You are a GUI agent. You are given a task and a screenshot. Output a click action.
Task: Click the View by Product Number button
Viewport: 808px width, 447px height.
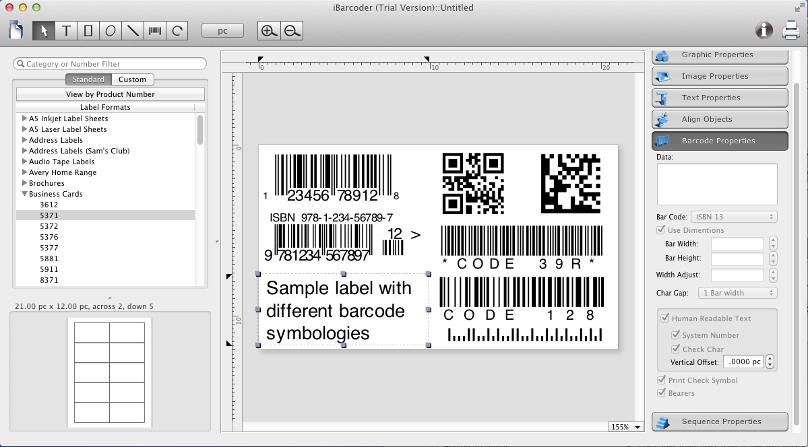108,94
